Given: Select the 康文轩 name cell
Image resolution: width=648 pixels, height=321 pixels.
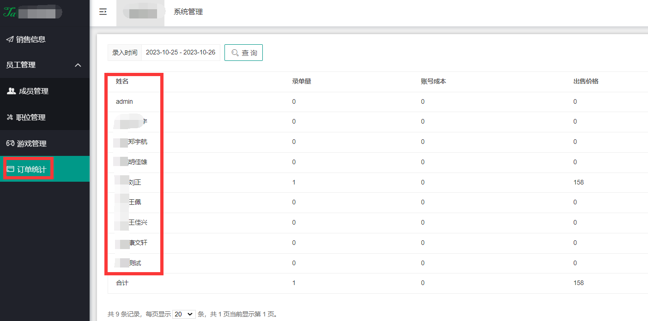Looking at the screenshot, I should tap(138, 243).
